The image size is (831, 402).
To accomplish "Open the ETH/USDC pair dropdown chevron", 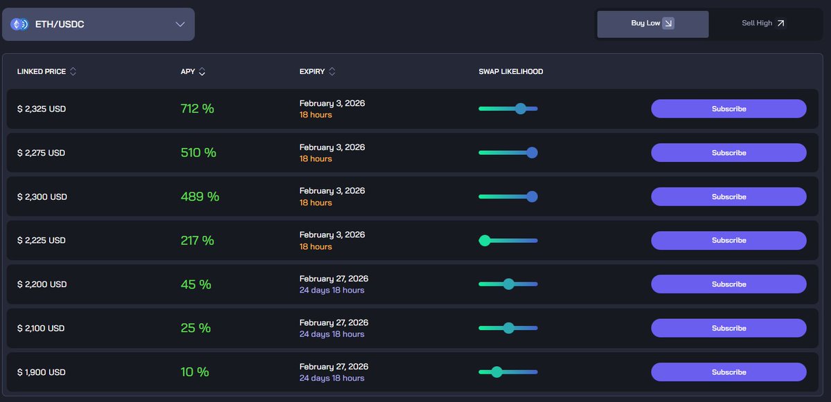I will pos(180,24).
